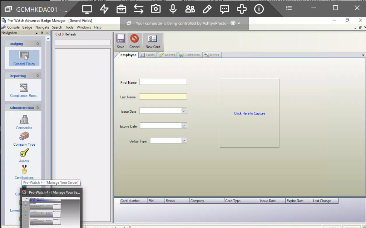Viewport: 366px width, 228px height.
Task: Collapse the Badging section
Action: [38, 44]
